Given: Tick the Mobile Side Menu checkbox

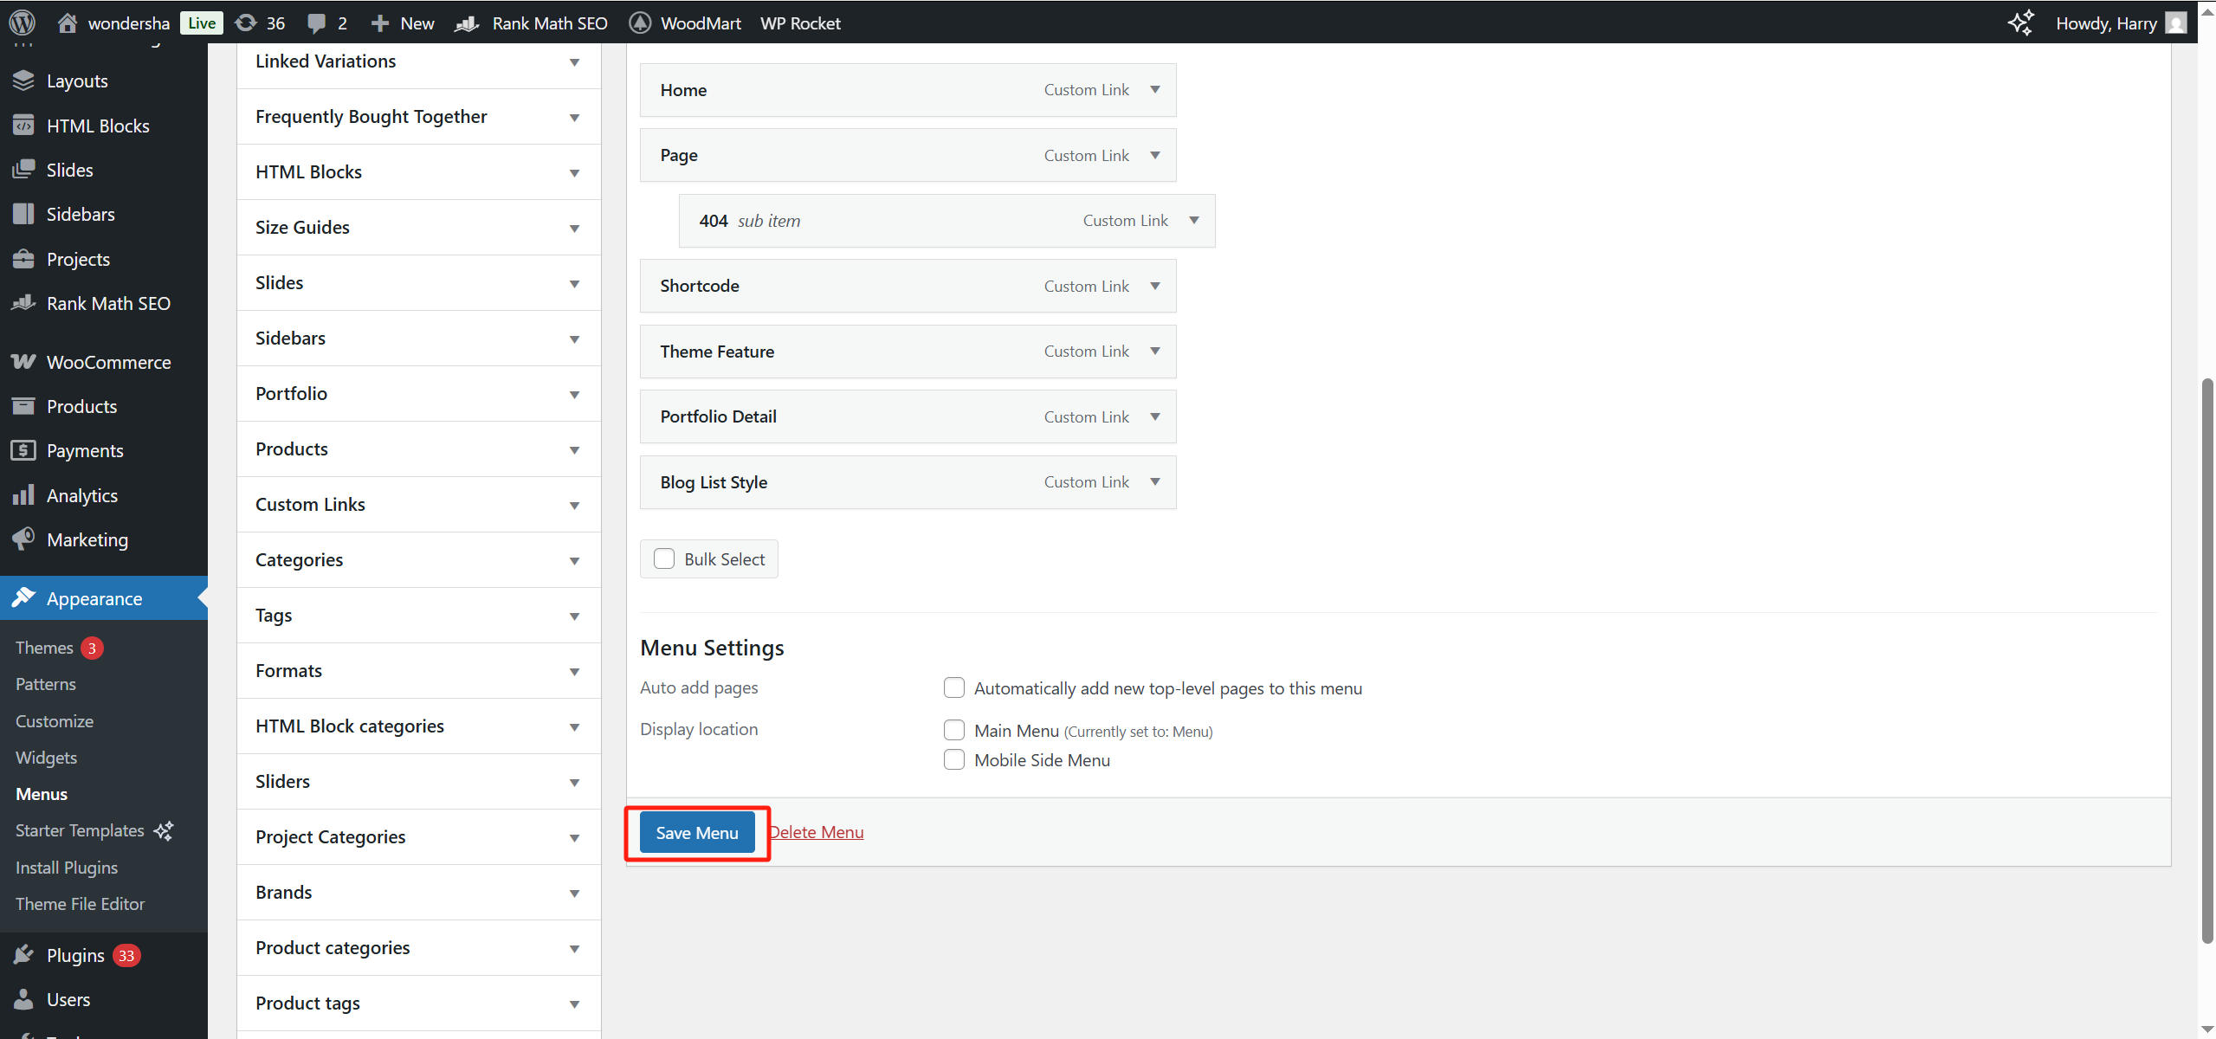Looking at the screenshot, I should coord(953,759).
